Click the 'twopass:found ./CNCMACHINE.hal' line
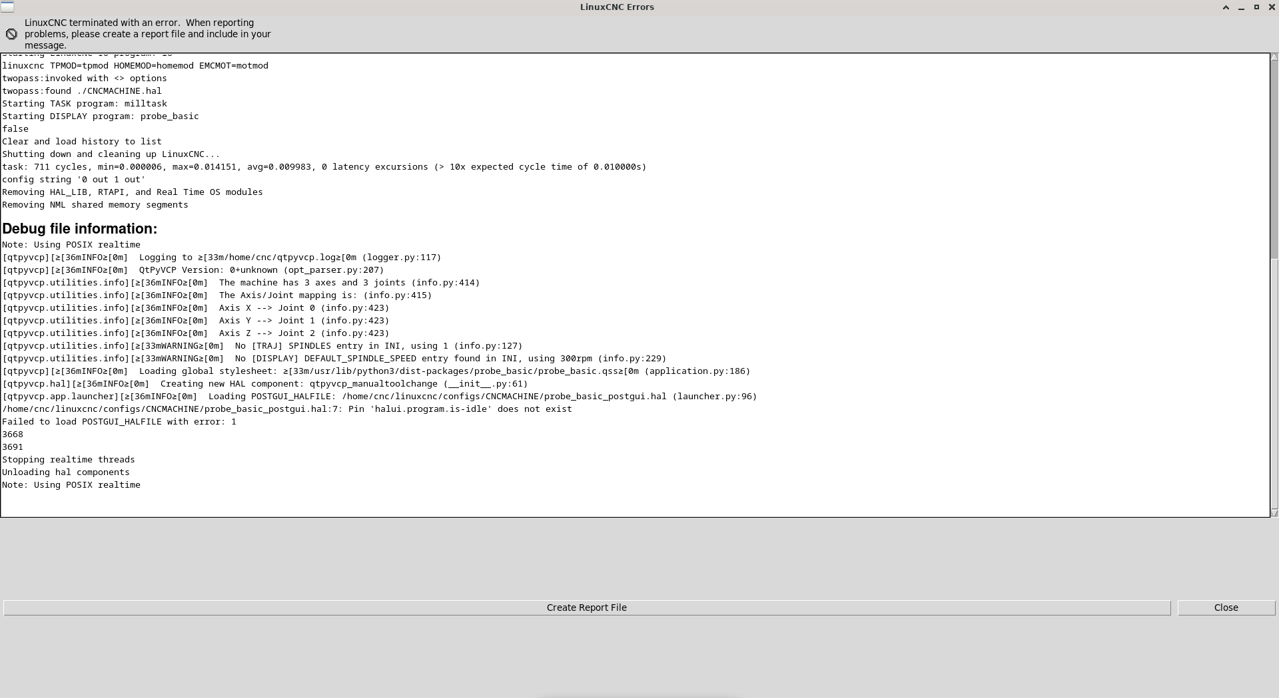Screen dimensions: 1279x698 point(82,91)
